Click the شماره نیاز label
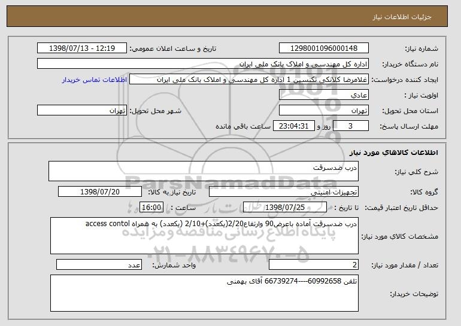This screenshot has width=461, height=326. point(421,48)
